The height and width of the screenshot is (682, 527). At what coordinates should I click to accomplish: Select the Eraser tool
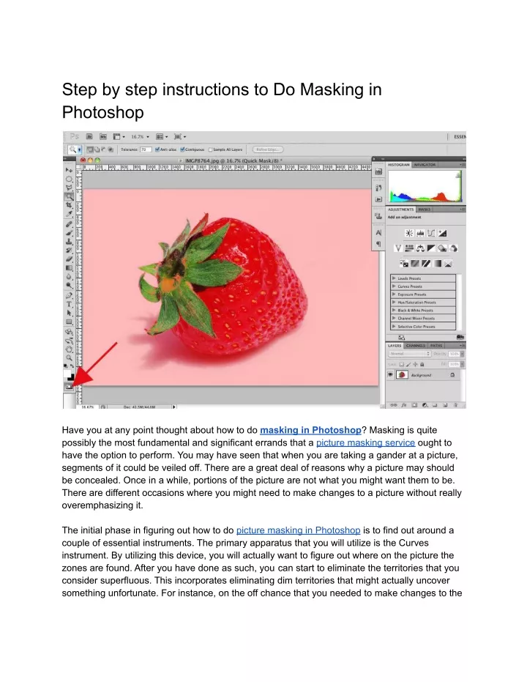tap(69, 259)
